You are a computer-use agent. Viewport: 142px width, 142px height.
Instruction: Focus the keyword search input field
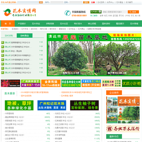(115, 12)
